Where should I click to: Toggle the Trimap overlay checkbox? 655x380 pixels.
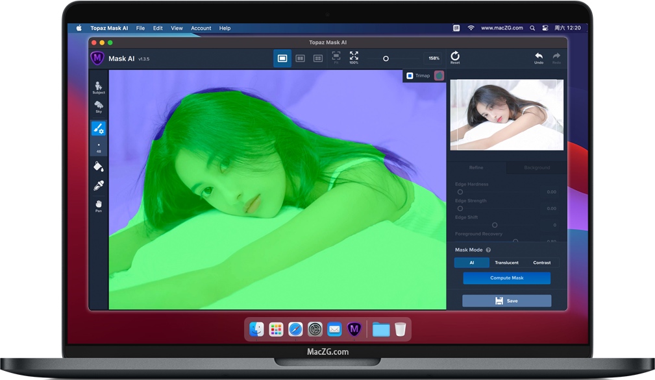[x=410, y=75]
